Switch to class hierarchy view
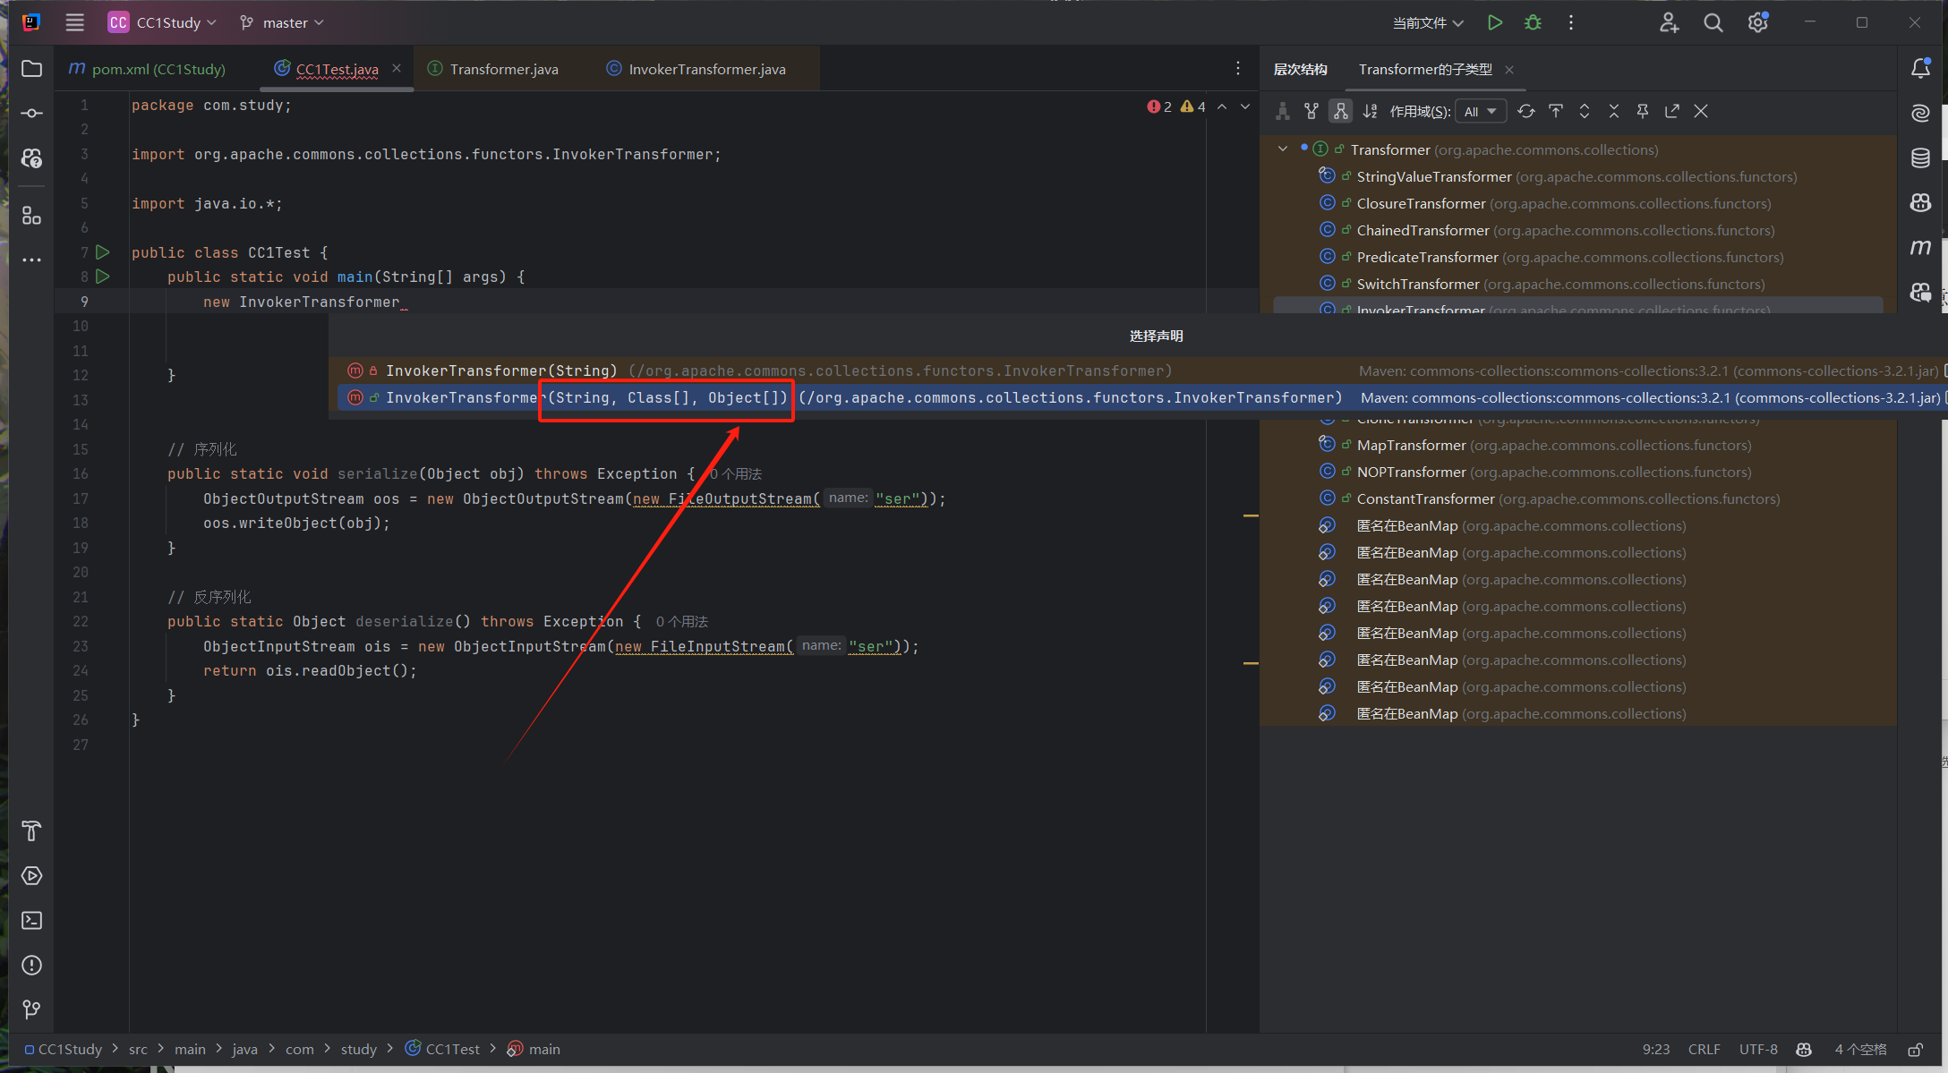Image resolution: width=1948 pixels, height=1073 pixels. [1283, 111]
